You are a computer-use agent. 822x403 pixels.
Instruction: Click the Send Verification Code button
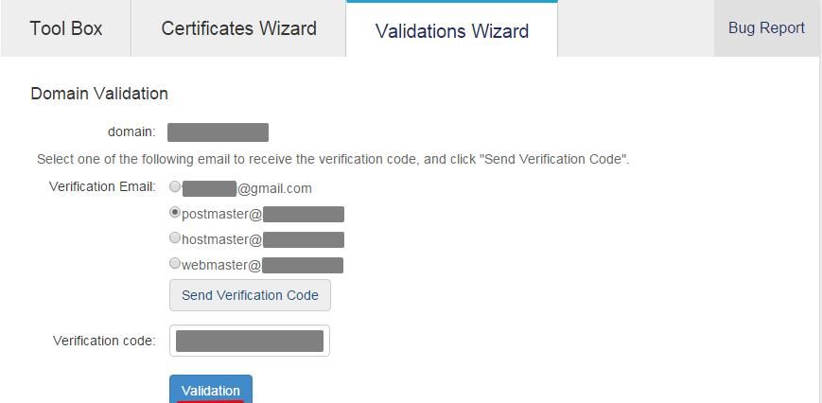pos(250,295)
